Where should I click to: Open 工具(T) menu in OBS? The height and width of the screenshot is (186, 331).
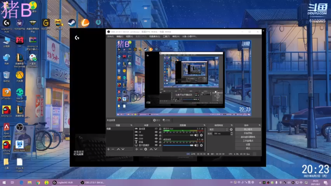pos(166,36)
